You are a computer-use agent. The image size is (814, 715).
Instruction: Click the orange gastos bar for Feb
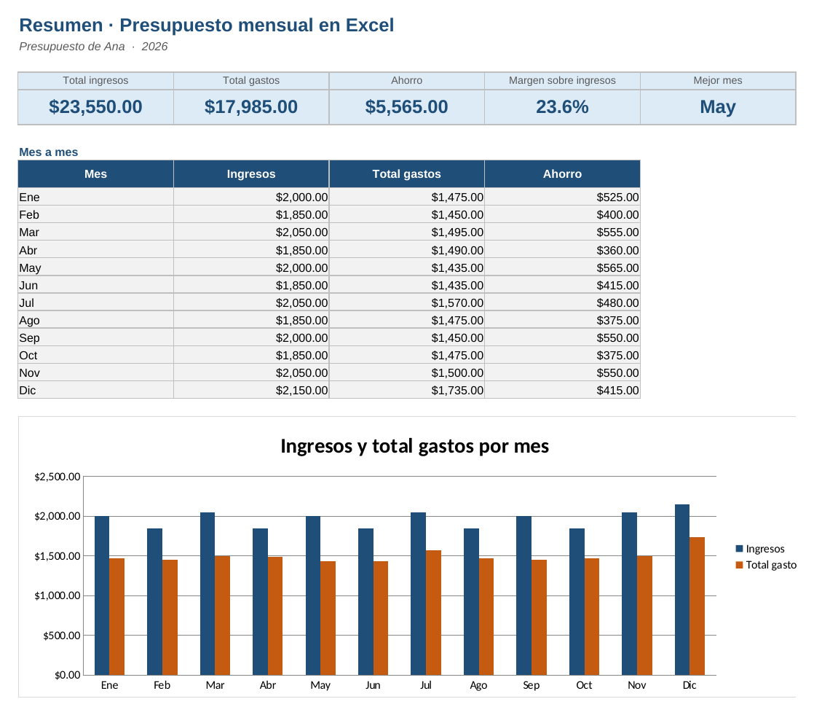coord(170,617)
